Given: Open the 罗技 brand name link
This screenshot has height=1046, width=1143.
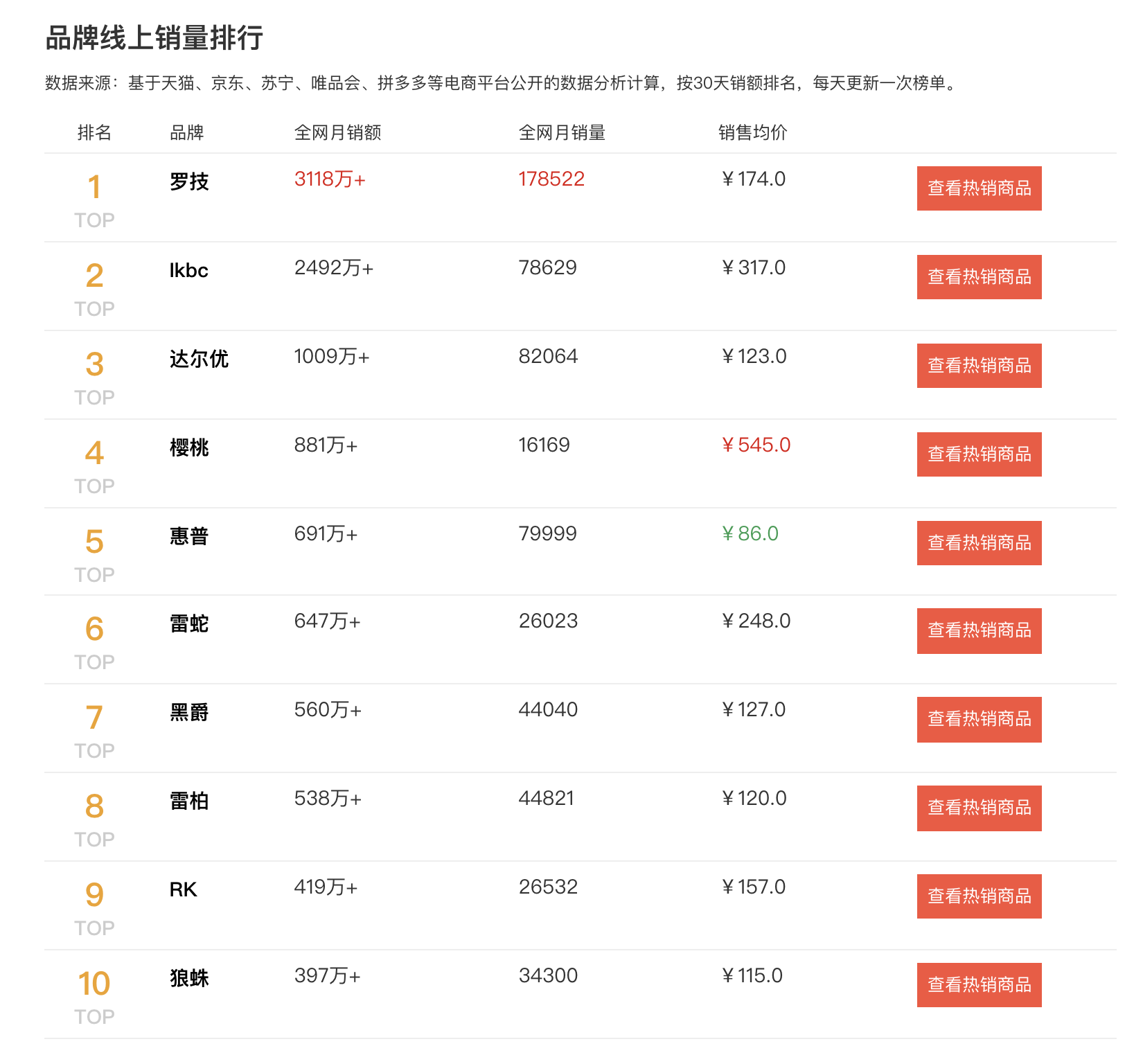Looking at the screenshot, I should (x=189, y=181).
